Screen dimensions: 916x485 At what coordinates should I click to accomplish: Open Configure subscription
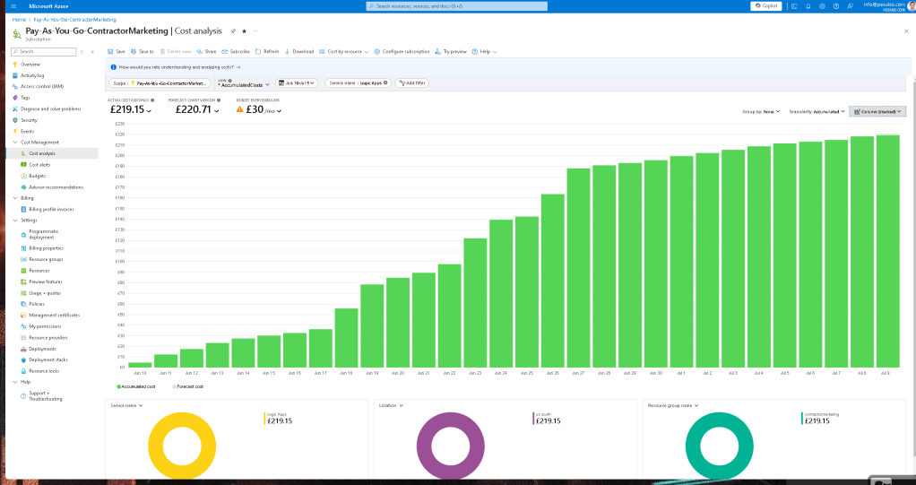[402, 51]
